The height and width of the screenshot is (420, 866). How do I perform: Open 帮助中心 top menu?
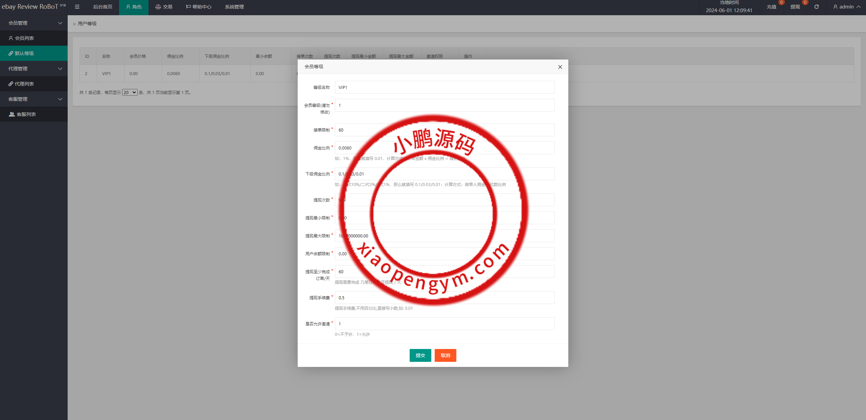coord(199,7)
